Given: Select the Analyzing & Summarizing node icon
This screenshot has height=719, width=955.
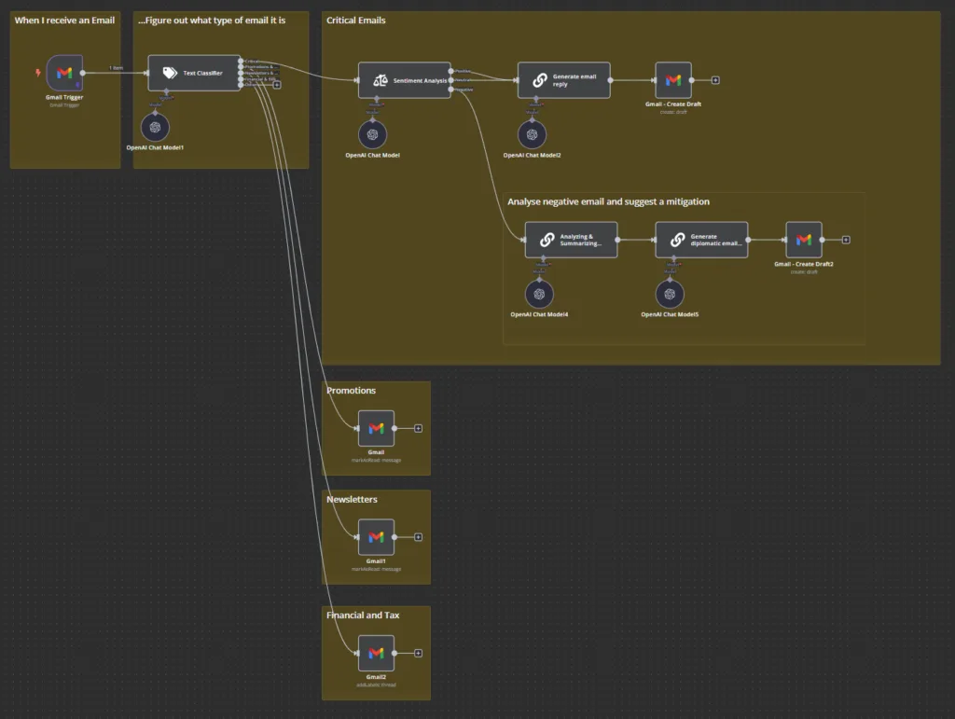Looking at the screenshot, I should point(547,240).
